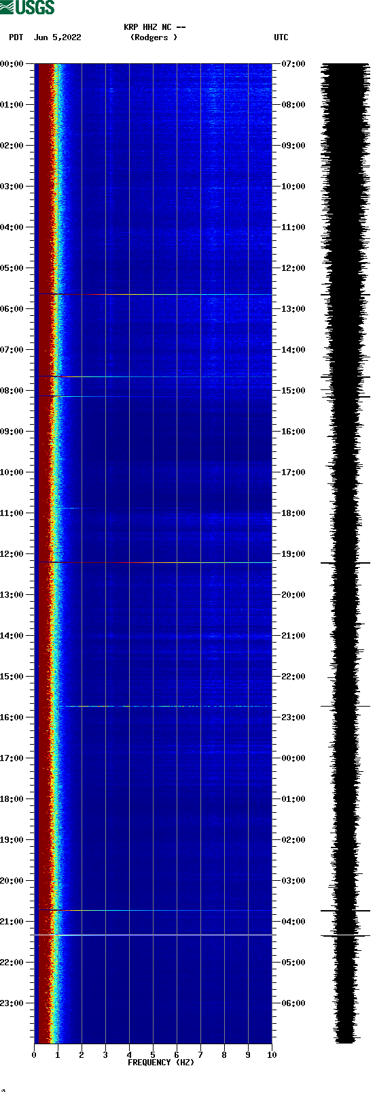This screenshot has width=375, height=1098.
Task: Click the 10:00 UTC time label
Action: [x=293, y=187]
